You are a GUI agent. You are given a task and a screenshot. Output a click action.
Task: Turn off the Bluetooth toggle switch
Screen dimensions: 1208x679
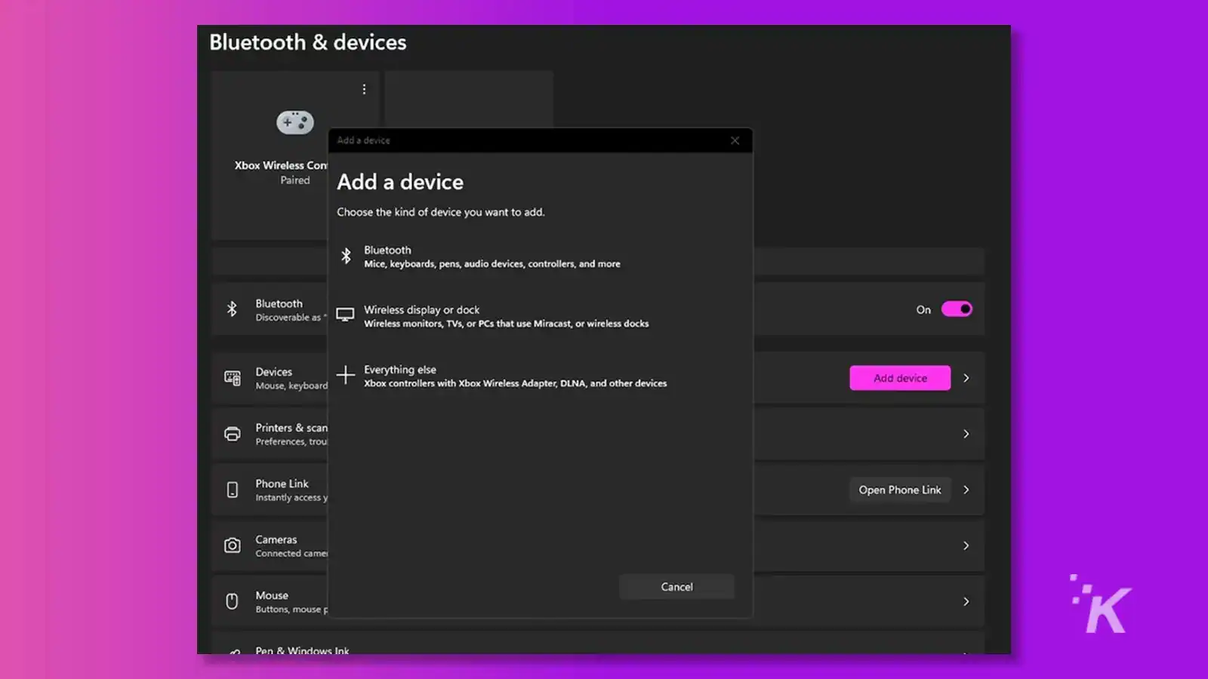tap(957, 309)
